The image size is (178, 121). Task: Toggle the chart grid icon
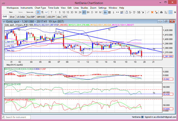point(110,12)
